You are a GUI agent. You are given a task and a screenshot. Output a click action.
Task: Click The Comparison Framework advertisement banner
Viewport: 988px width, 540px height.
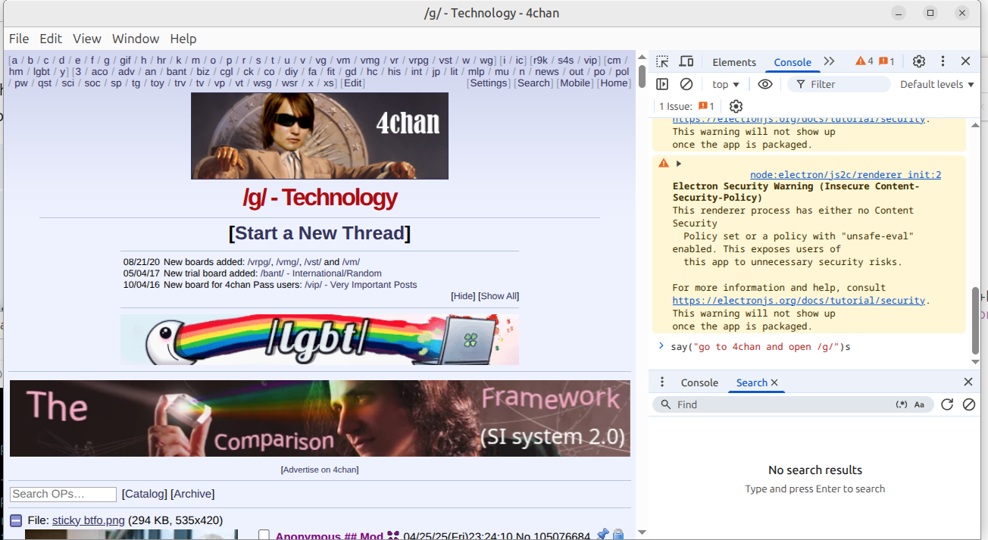tap(320, 418)
